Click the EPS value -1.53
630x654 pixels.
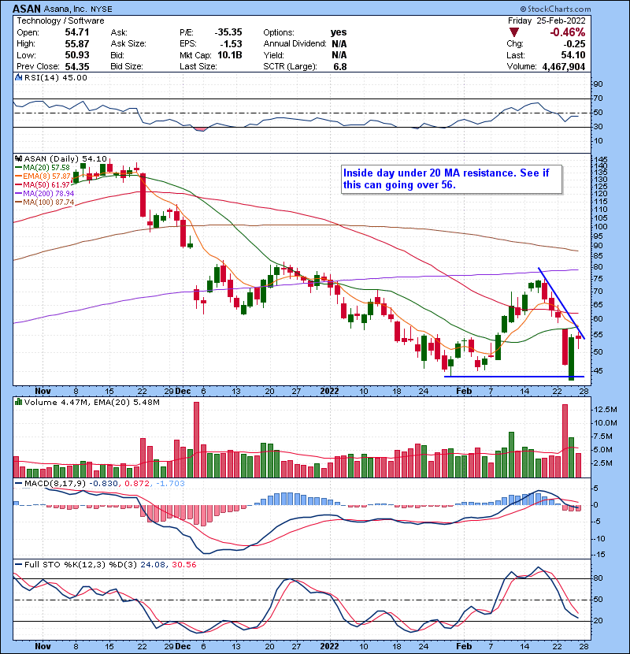click(232, 44)
